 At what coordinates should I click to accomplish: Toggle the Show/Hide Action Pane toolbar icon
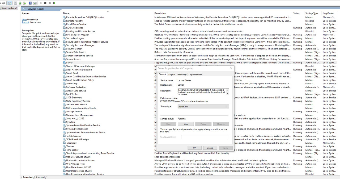coord(35,3)
